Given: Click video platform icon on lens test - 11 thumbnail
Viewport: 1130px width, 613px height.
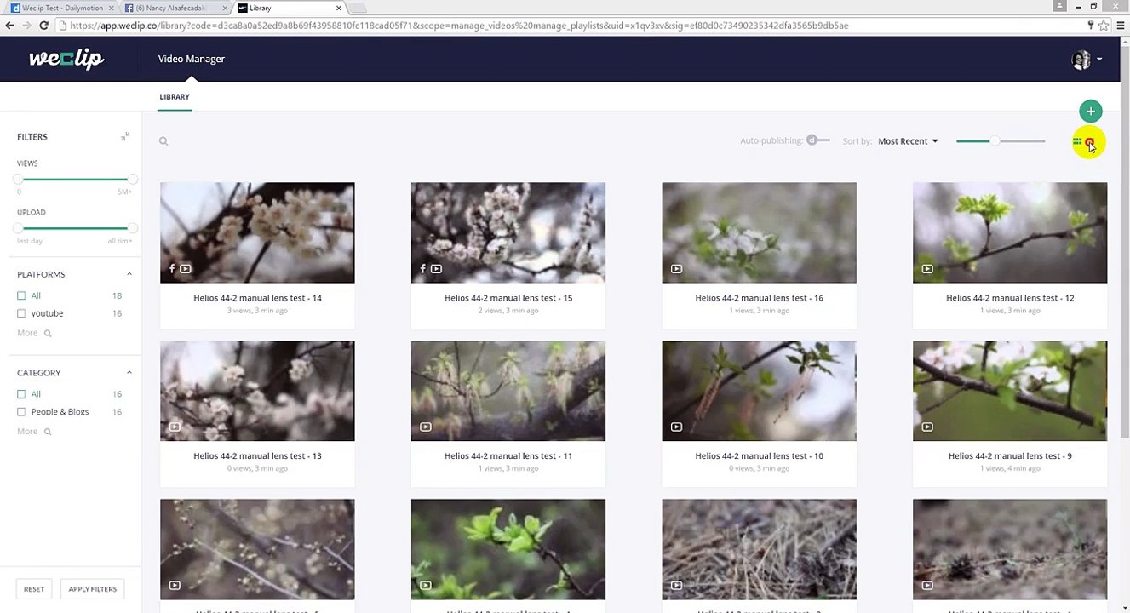Looking at the screenshot, I should (426, 427).
